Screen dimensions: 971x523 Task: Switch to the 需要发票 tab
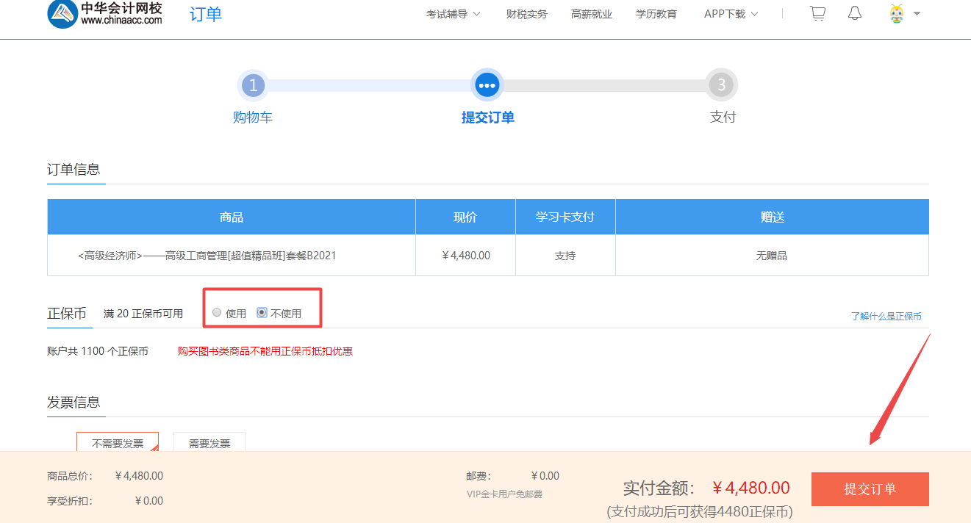(x=209, y=442)
